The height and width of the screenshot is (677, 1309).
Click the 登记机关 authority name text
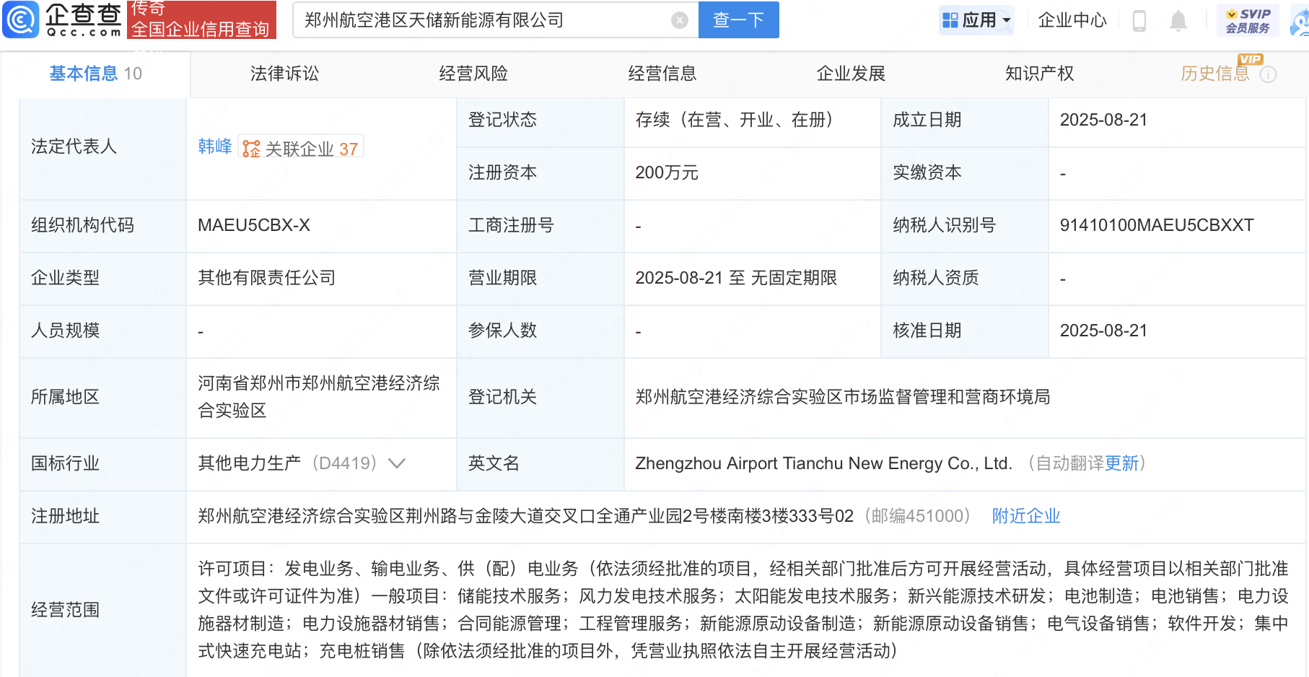(842, 397)
